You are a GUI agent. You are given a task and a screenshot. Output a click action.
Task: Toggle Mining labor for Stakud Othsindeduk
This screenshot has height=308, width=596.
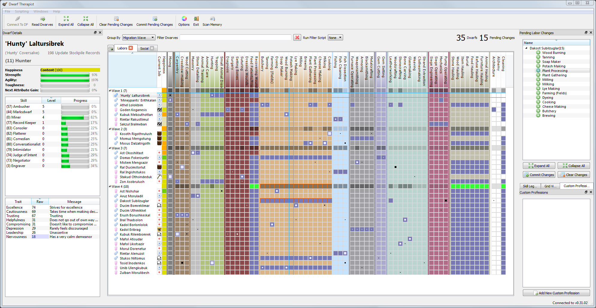pos(170,177)
